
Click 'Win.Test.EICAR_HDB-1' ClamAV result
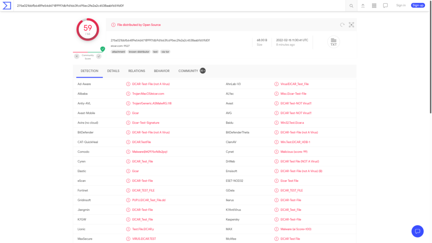(295, 142)
